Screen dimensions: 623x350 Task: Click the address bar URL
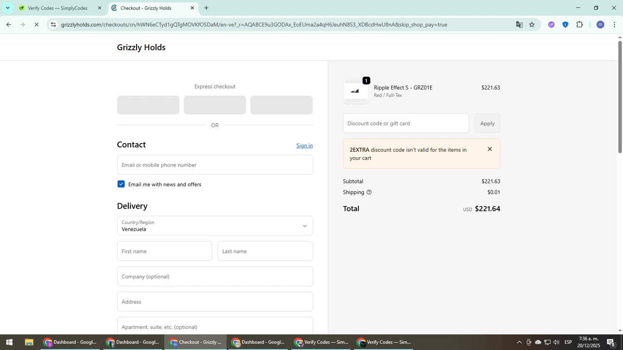point(254,24)
